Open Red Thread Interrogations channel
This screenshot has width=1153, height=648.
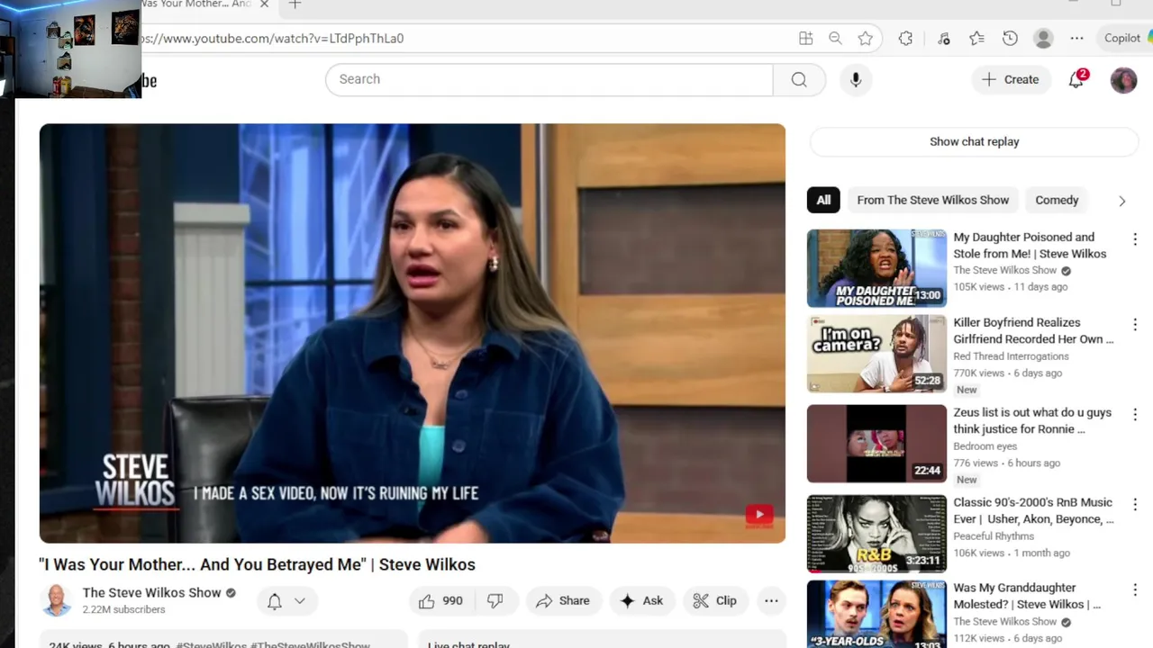1011,356
